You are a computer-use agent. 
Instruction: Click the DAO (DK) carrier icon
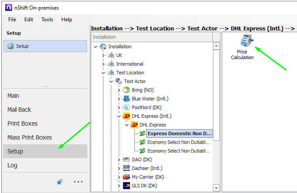(127, 160)
